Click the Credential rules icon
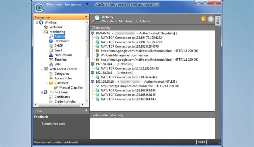The height and width of the screenshot is (147, 254). [51, 101]
